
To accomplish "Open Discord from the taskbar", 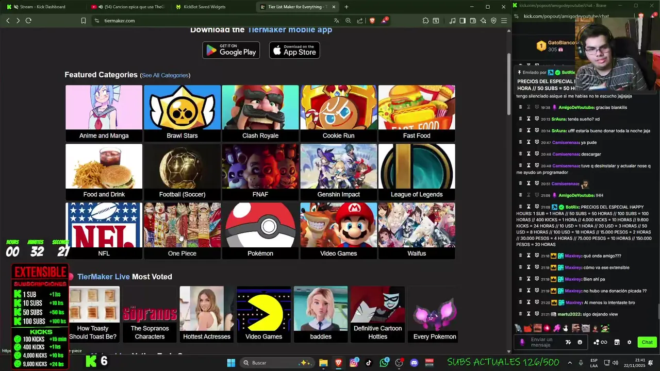I will click(x=414, y=363).
